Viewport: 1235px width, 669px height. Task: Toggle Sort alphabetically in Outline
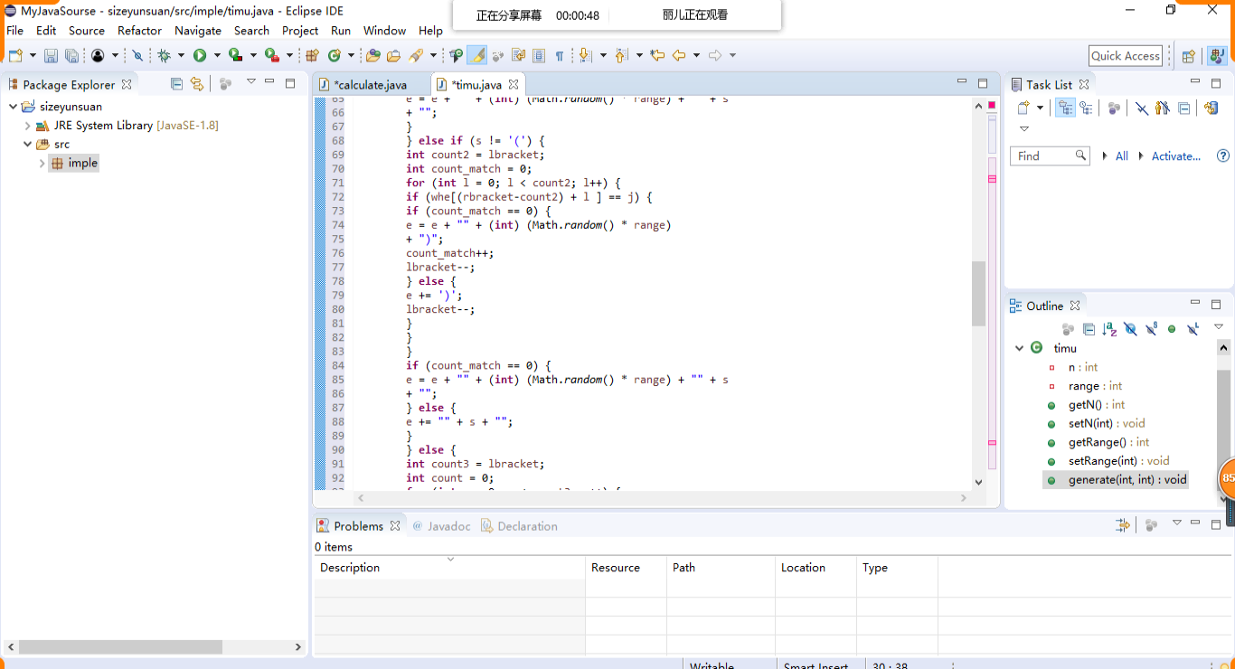point(1109,329)
